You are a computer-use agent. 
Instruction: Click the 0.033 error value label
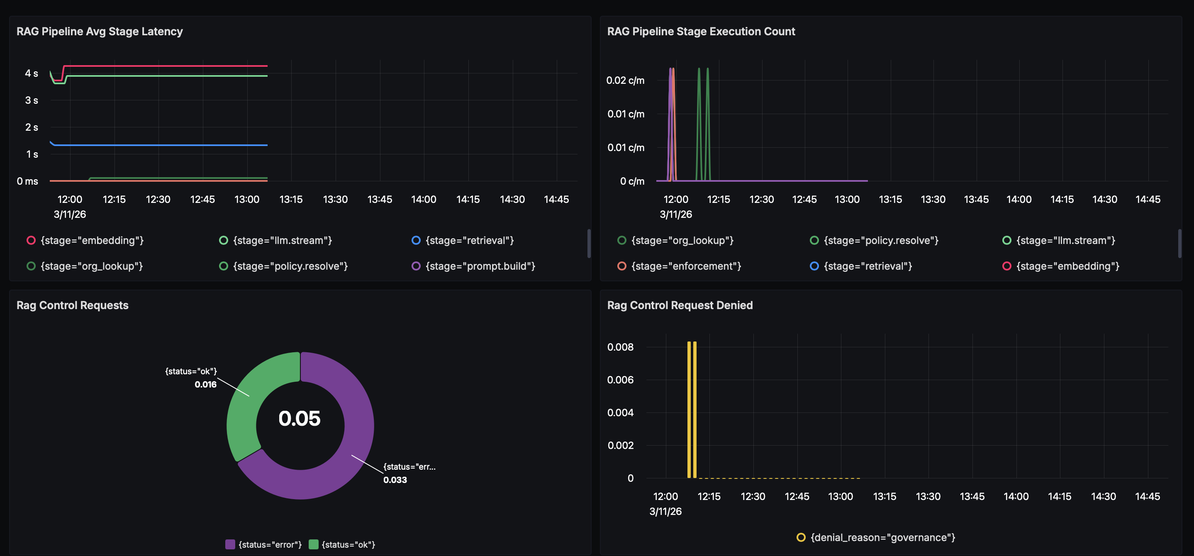point(395,480)
